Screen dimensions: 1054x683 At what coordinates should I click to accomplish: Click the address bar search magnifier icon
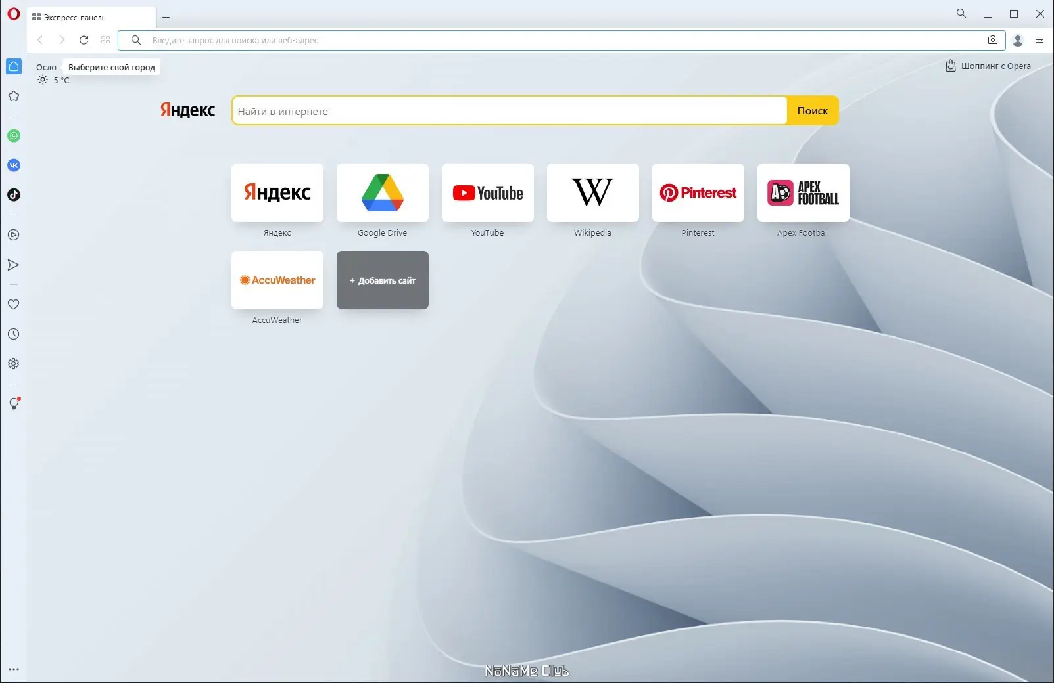click(x=135, y=40)
